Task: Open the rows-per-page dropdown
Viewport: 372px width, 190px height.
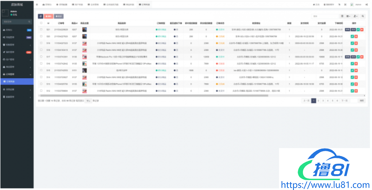Action: [88, 100]
